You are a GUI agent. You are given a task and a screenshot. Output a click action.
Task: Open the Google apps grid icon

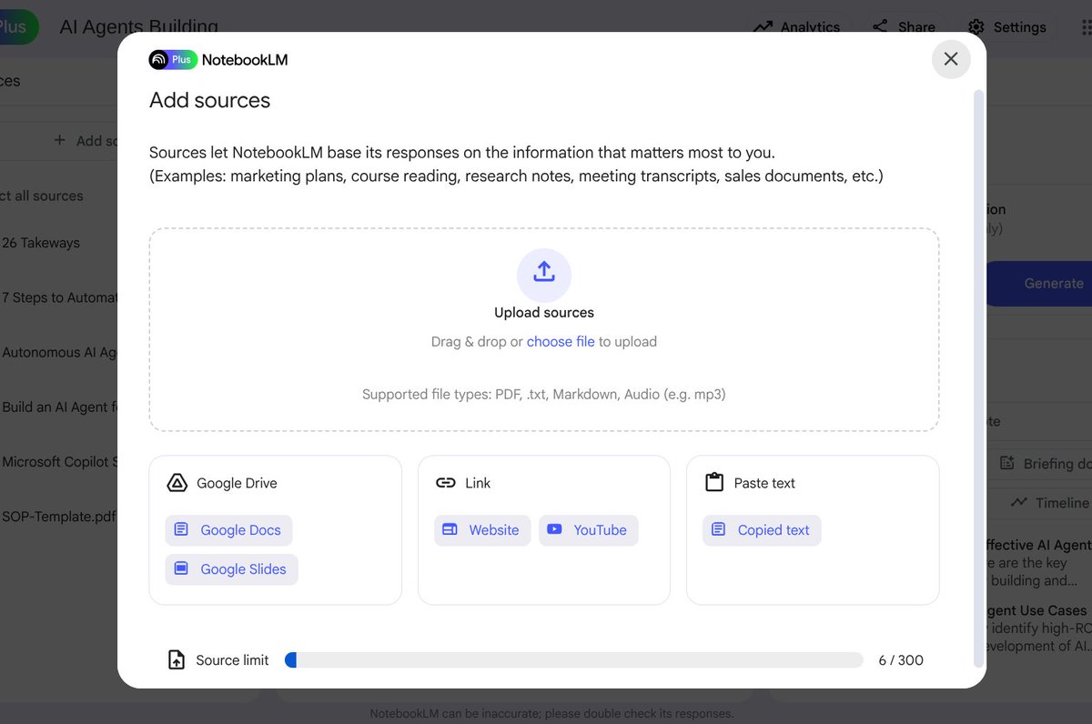1087,27
